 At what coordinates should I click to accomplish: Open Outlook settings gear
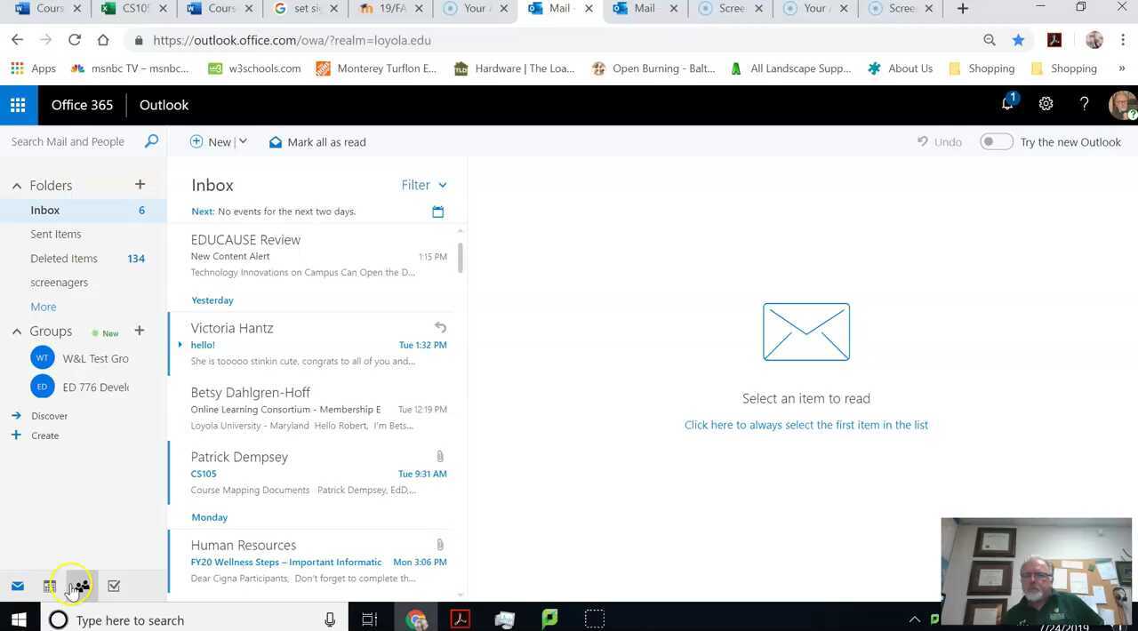tap(1046, 104)
